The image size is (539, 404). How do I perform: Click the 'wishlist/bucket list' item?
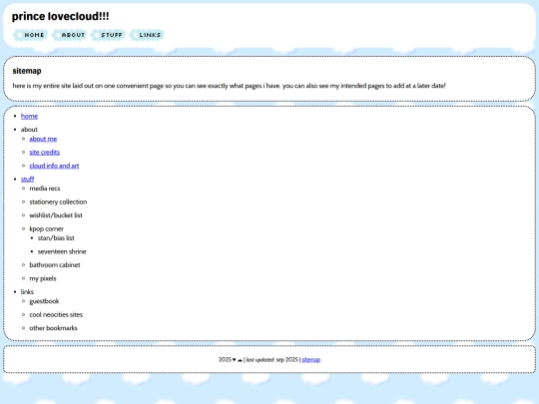pyautogui.click(x=56, y=215)
